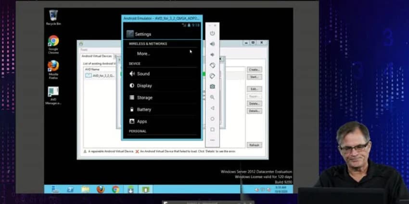This screenshot has height=204, width=409.
Task: Open the Recycle Bin desktop icon
Action: coord(53,17)
